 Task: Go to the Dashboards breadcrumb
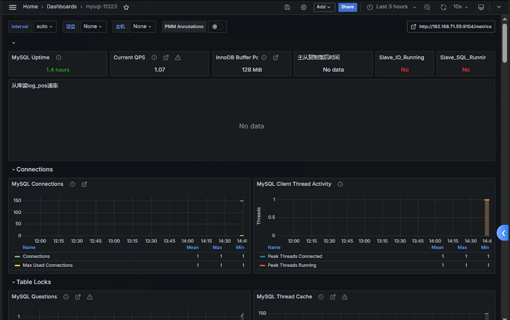pos(62,7)
